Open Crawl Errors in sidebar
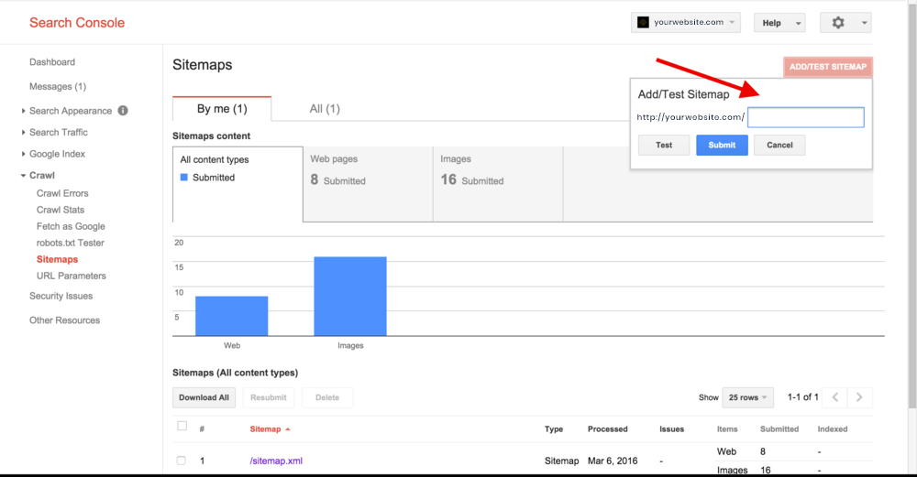The width and height of the screenshot is (917, 477). click(x=62, y=194)
